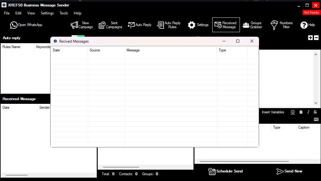Apply italic formatting
Screen dimensions: 321x181
(x=308, y=112)
